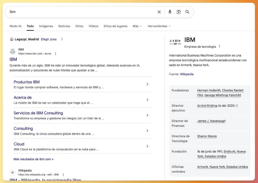Open the Cloud sitelink

(x=19, y=144)
